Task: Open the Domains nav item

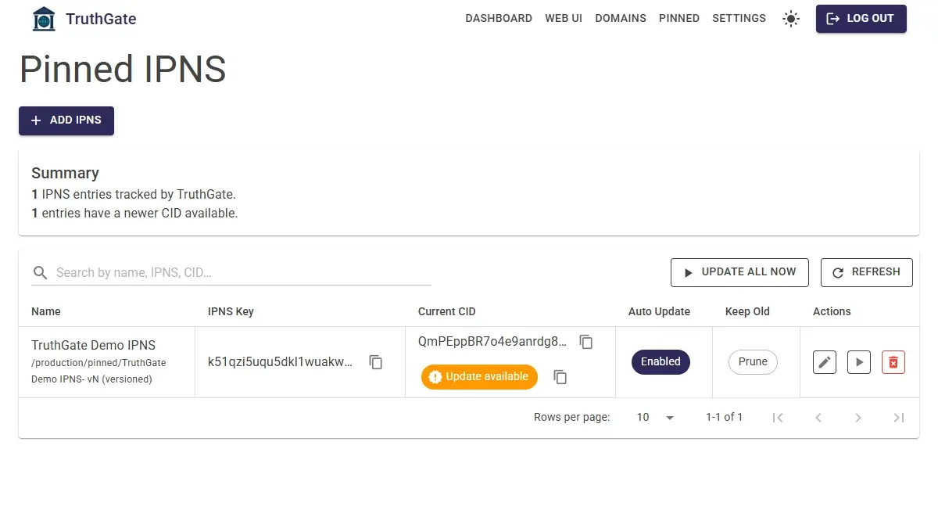Action: pyautogui.click(x=621, y=19)
